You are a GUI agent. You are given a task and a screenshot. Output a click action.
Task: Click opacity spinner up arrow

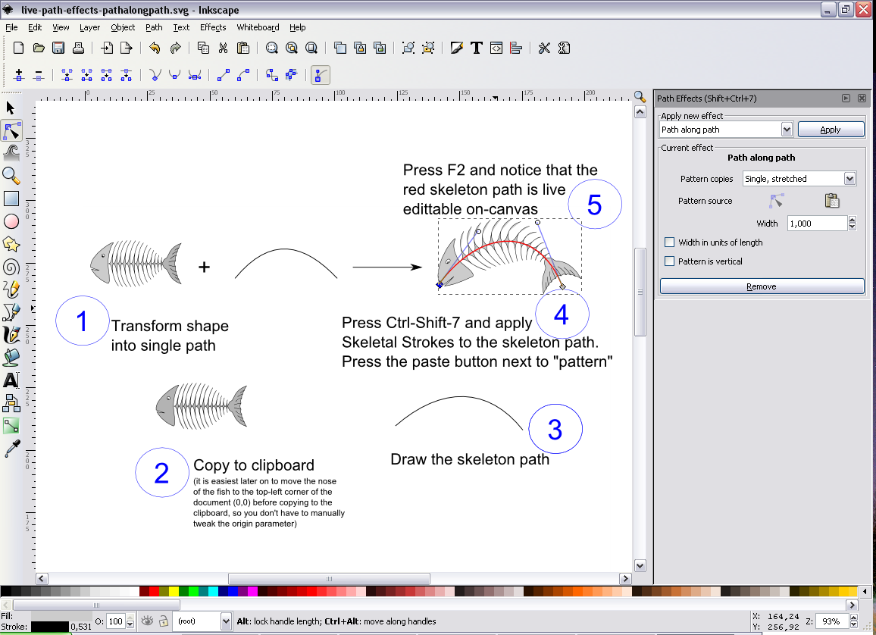(130, 618)
